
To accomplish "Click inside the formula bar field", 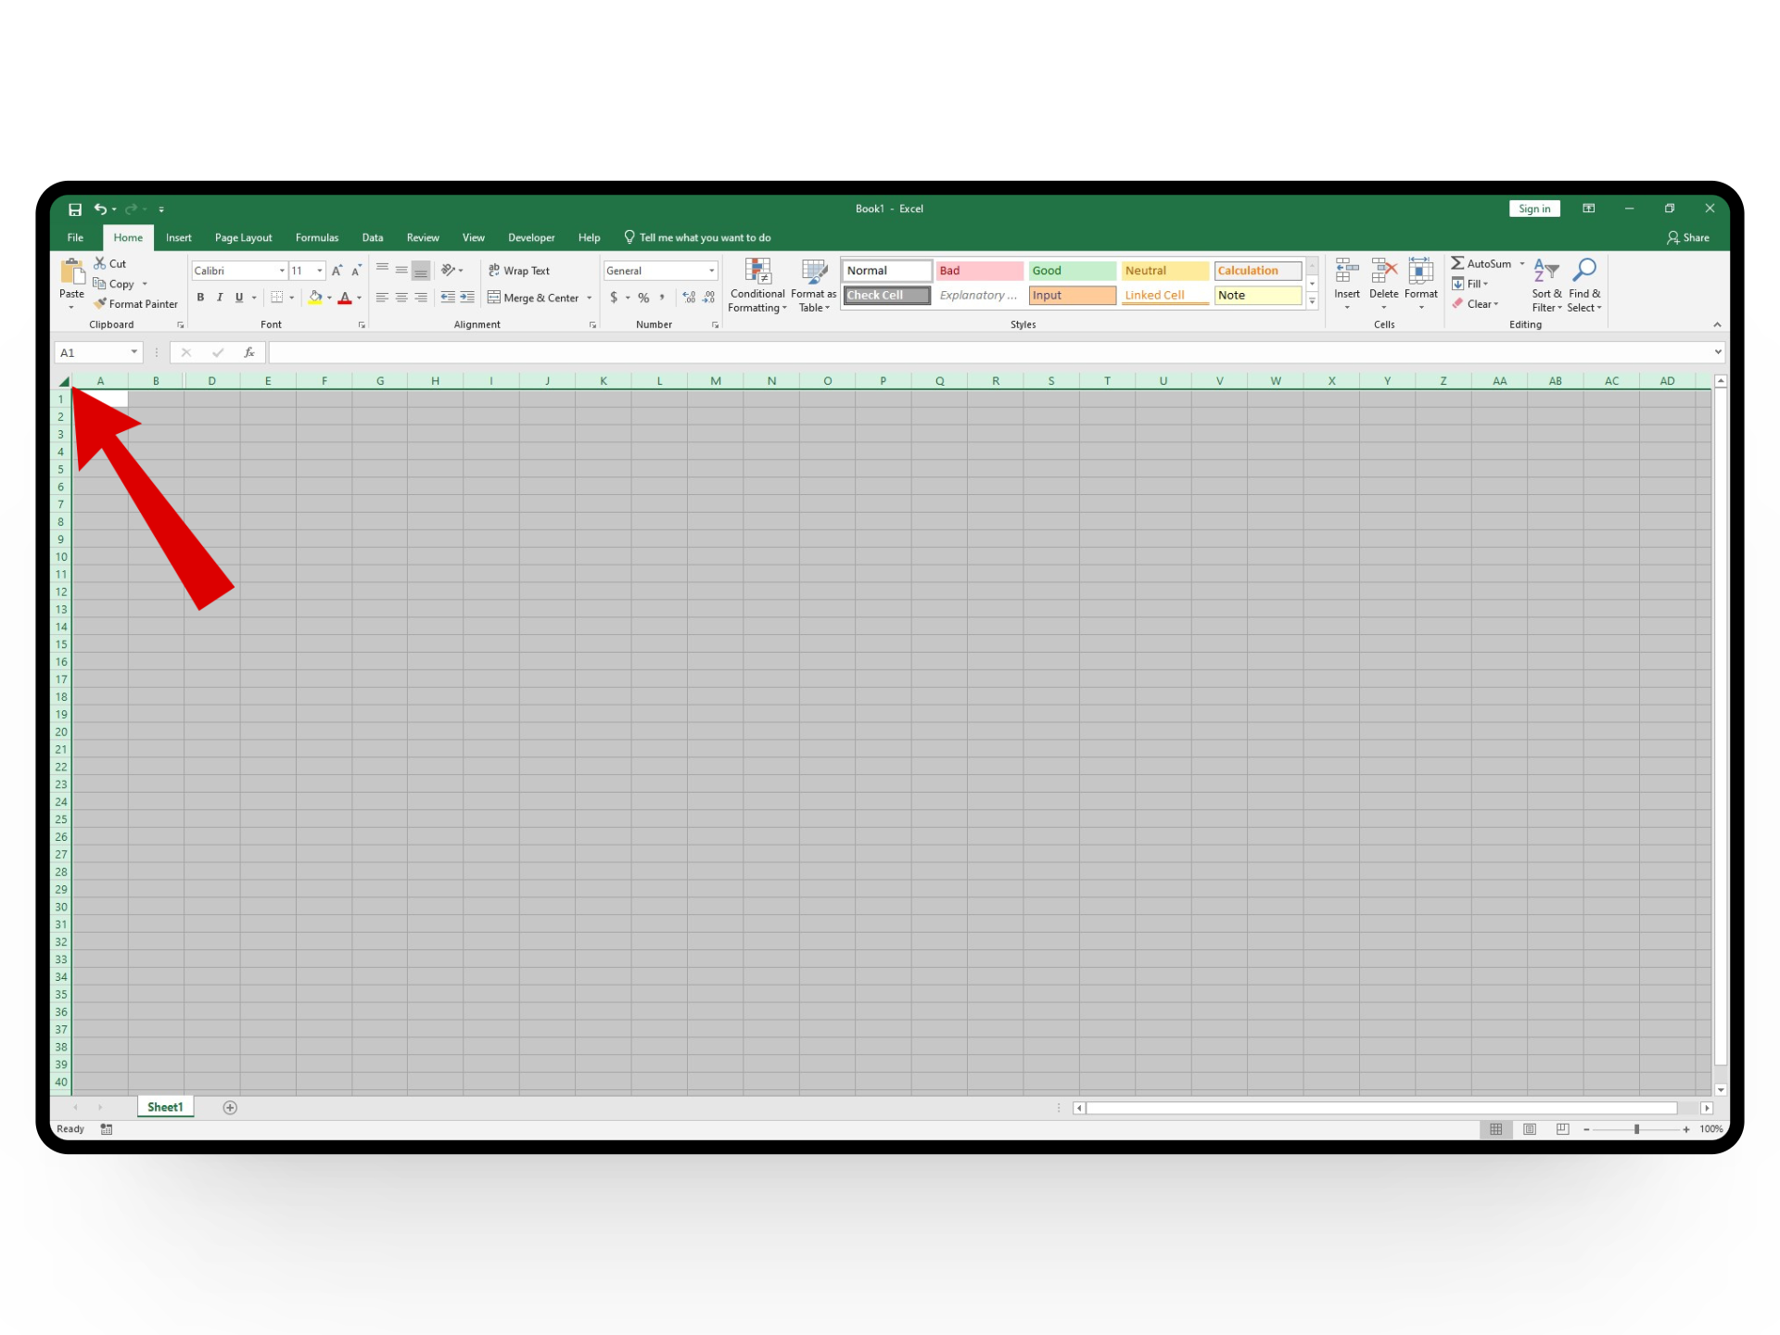I will click(x=927, y=352).
